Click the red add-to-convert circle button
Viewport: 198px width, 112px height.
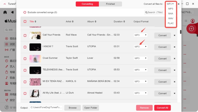[x=191, y=29]
